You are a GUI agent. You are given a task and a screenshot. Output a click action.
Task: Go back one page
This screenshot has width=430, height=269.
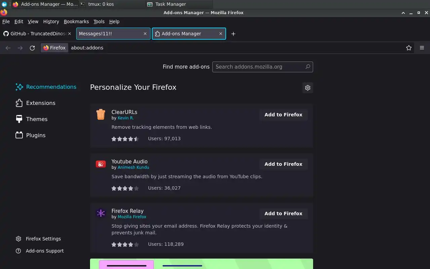pos(8,48)
